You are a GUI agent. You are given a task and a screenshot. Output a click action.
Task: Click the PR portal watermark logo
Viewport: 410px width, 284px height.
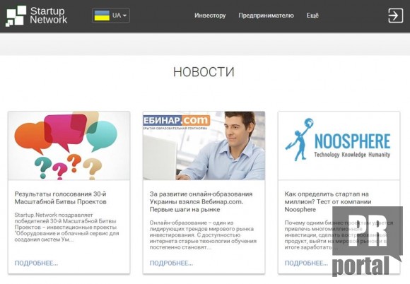(368, 241)
